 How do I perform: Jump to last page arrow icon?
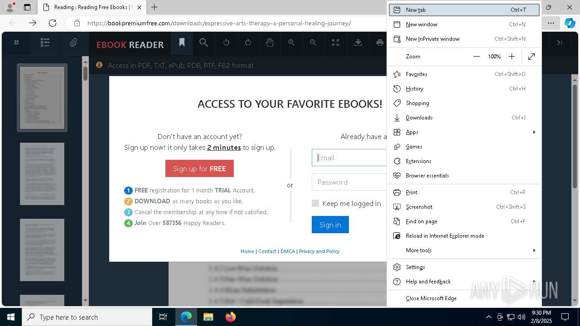560,43
